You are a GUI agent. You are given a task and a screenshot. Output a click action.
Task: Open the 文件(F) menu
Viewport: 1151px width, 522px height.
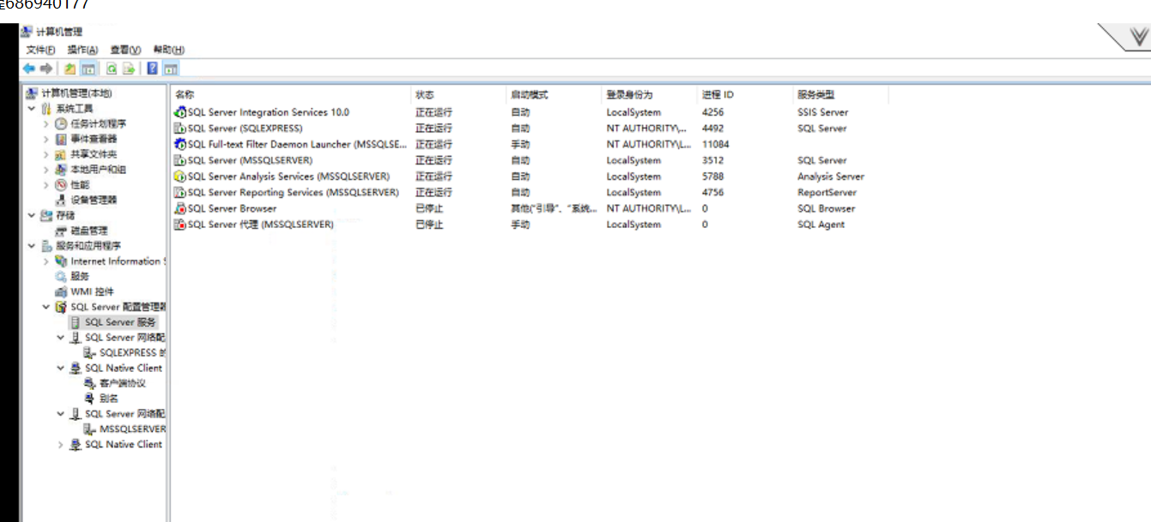coord(40,50)
